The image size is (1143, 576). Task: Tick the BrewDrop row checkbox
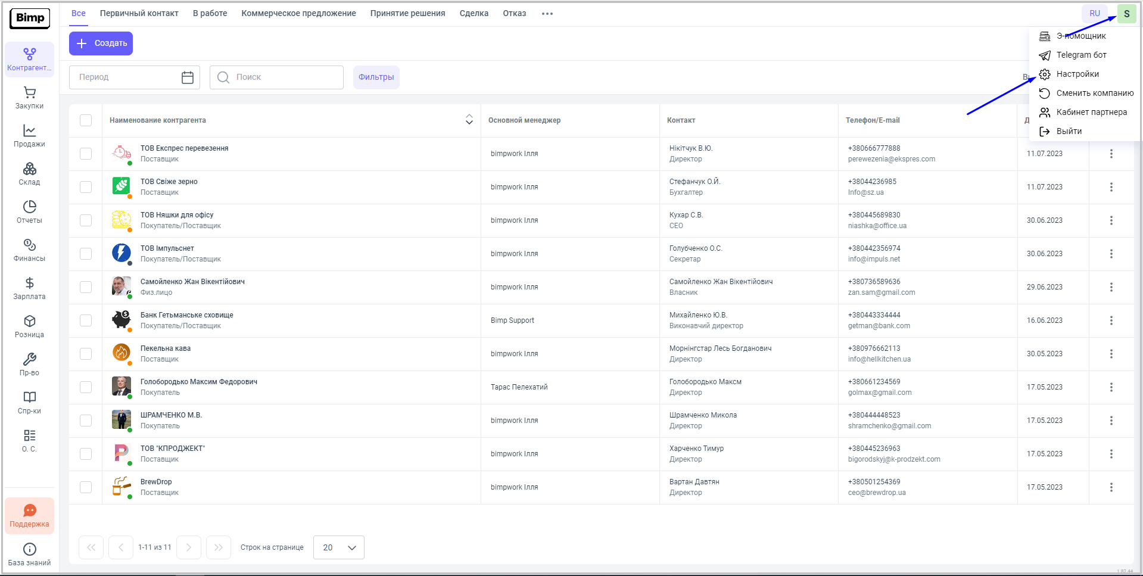tap(86, 487)
